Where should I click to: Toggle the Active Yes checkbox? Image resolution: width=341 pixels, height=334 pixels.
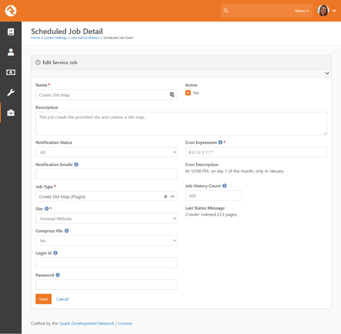coord(188,93)
